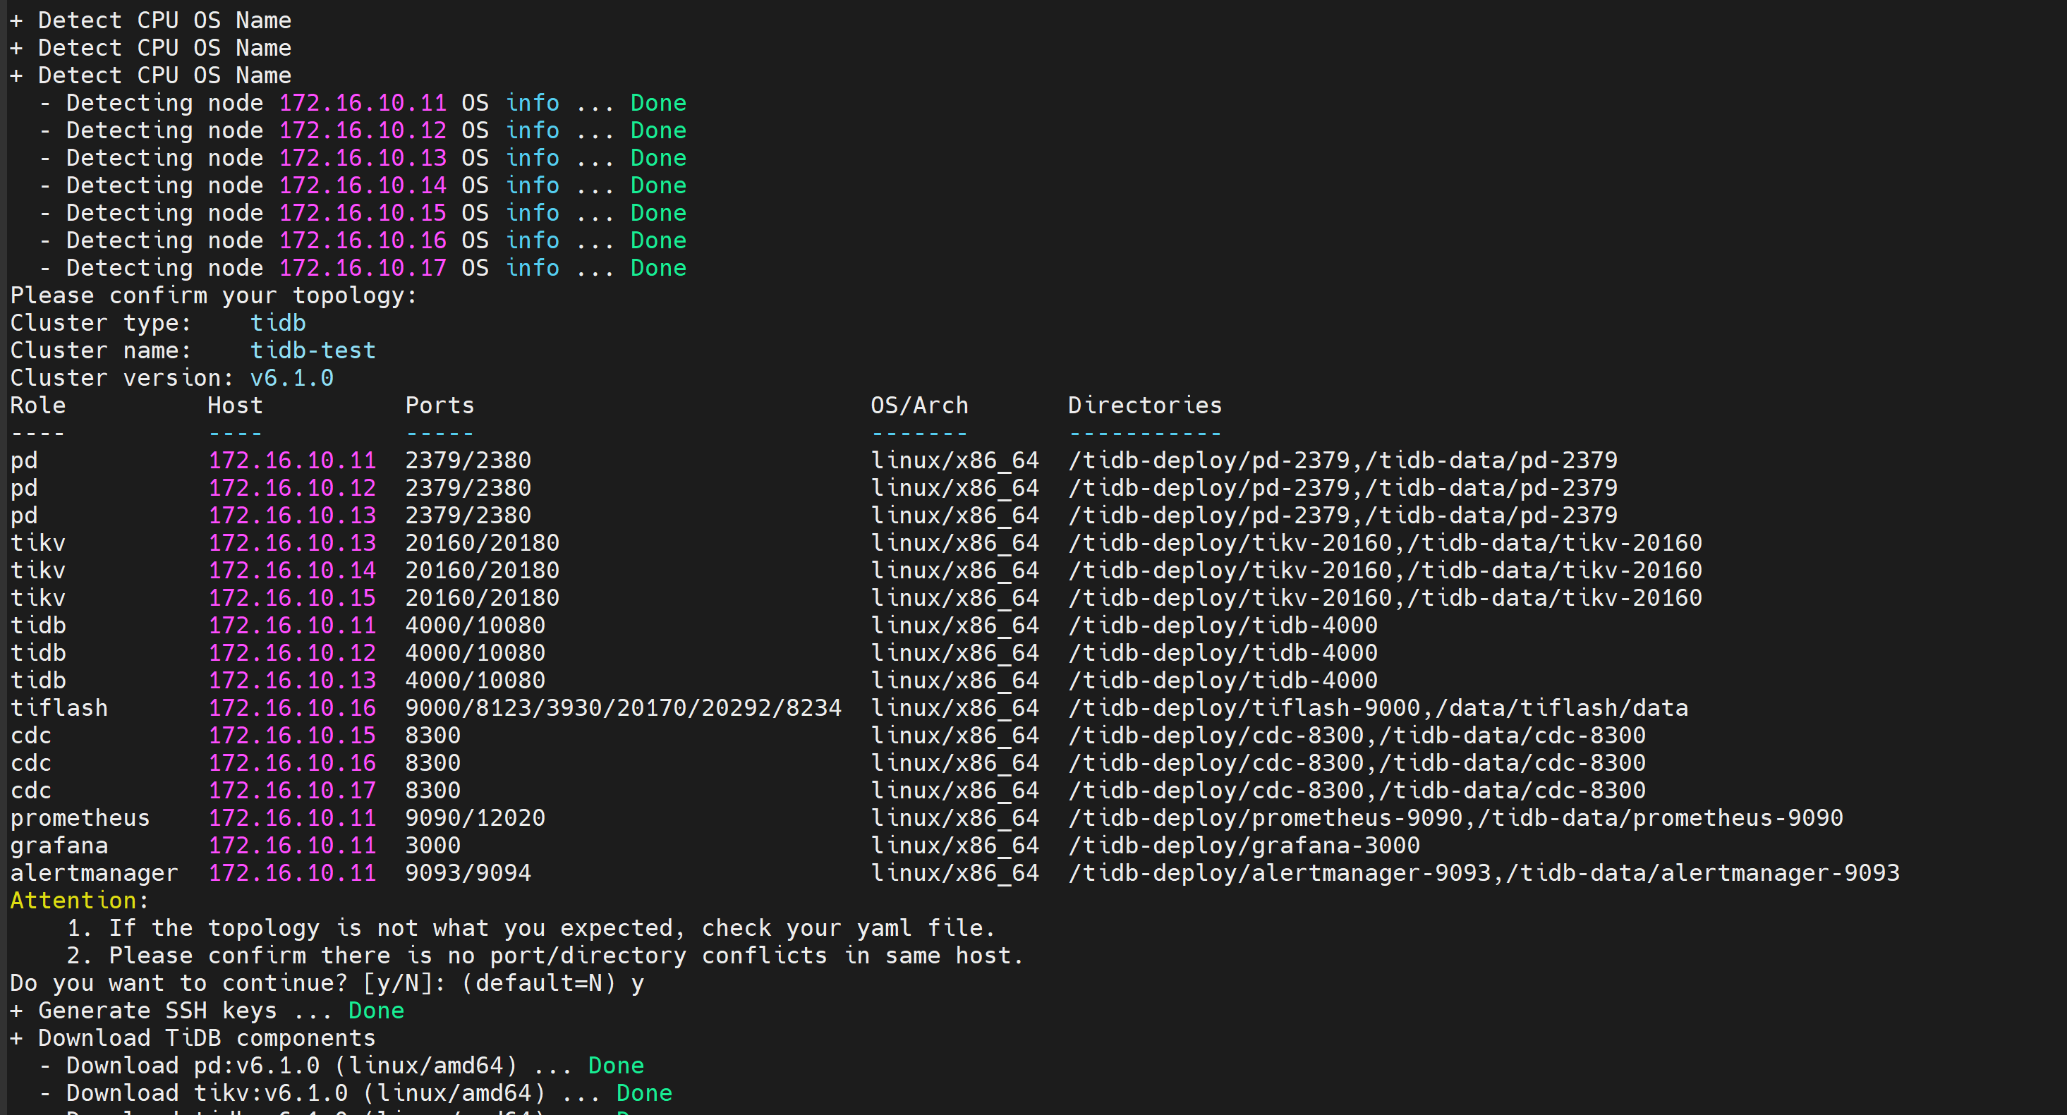Viewport: 2067px width, 1115px height.
Task: Click Please confirm your topology line
Action: (214, 295)
